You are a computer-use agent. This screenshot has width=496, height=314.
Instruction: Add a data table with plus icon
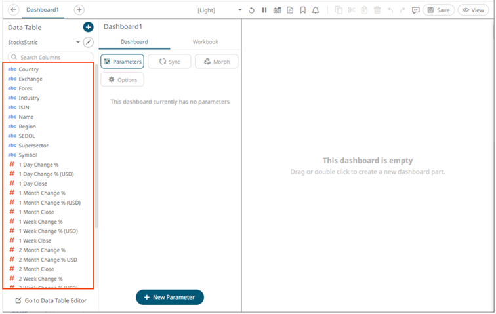point(89,27)
